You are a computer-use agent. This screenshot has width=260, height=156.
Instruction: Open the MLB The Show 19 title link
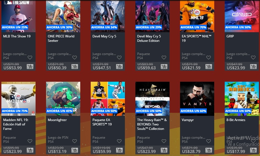coord(17,36)
